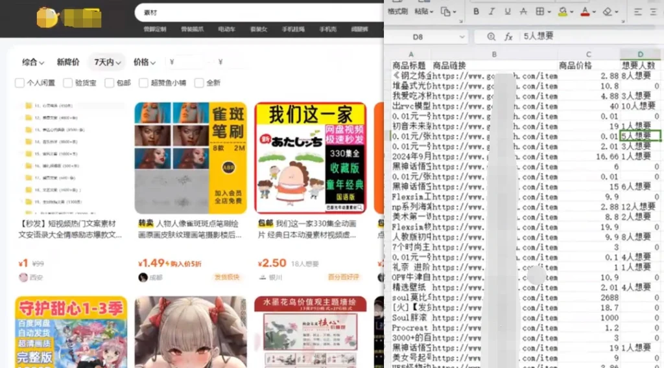Screen dimensions: 664x368
Task: Click the 手机壳 hot search link
Action: click(x=327, y=29)
